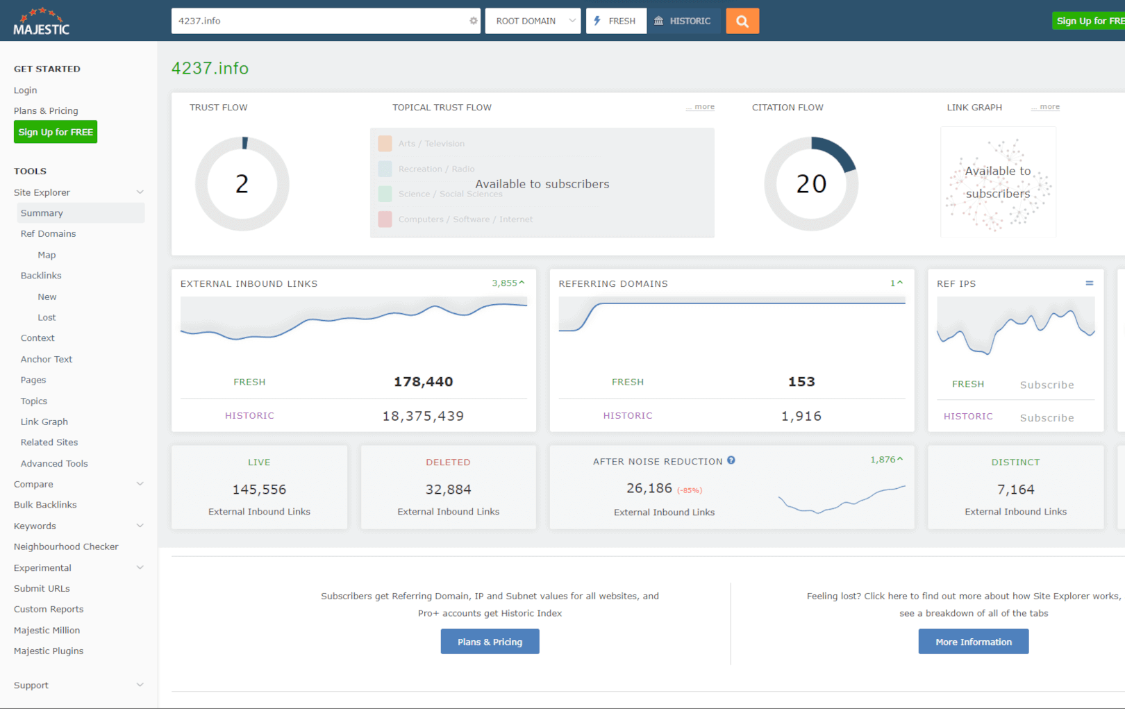Click the Sign Up for FREE button
1125x709 pixels.
click(55, 132)
